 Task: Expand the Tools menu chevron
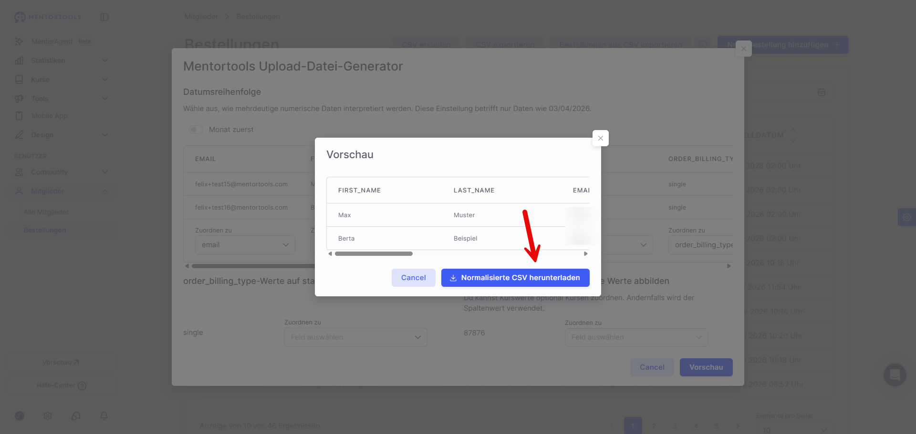coord(105,99)
